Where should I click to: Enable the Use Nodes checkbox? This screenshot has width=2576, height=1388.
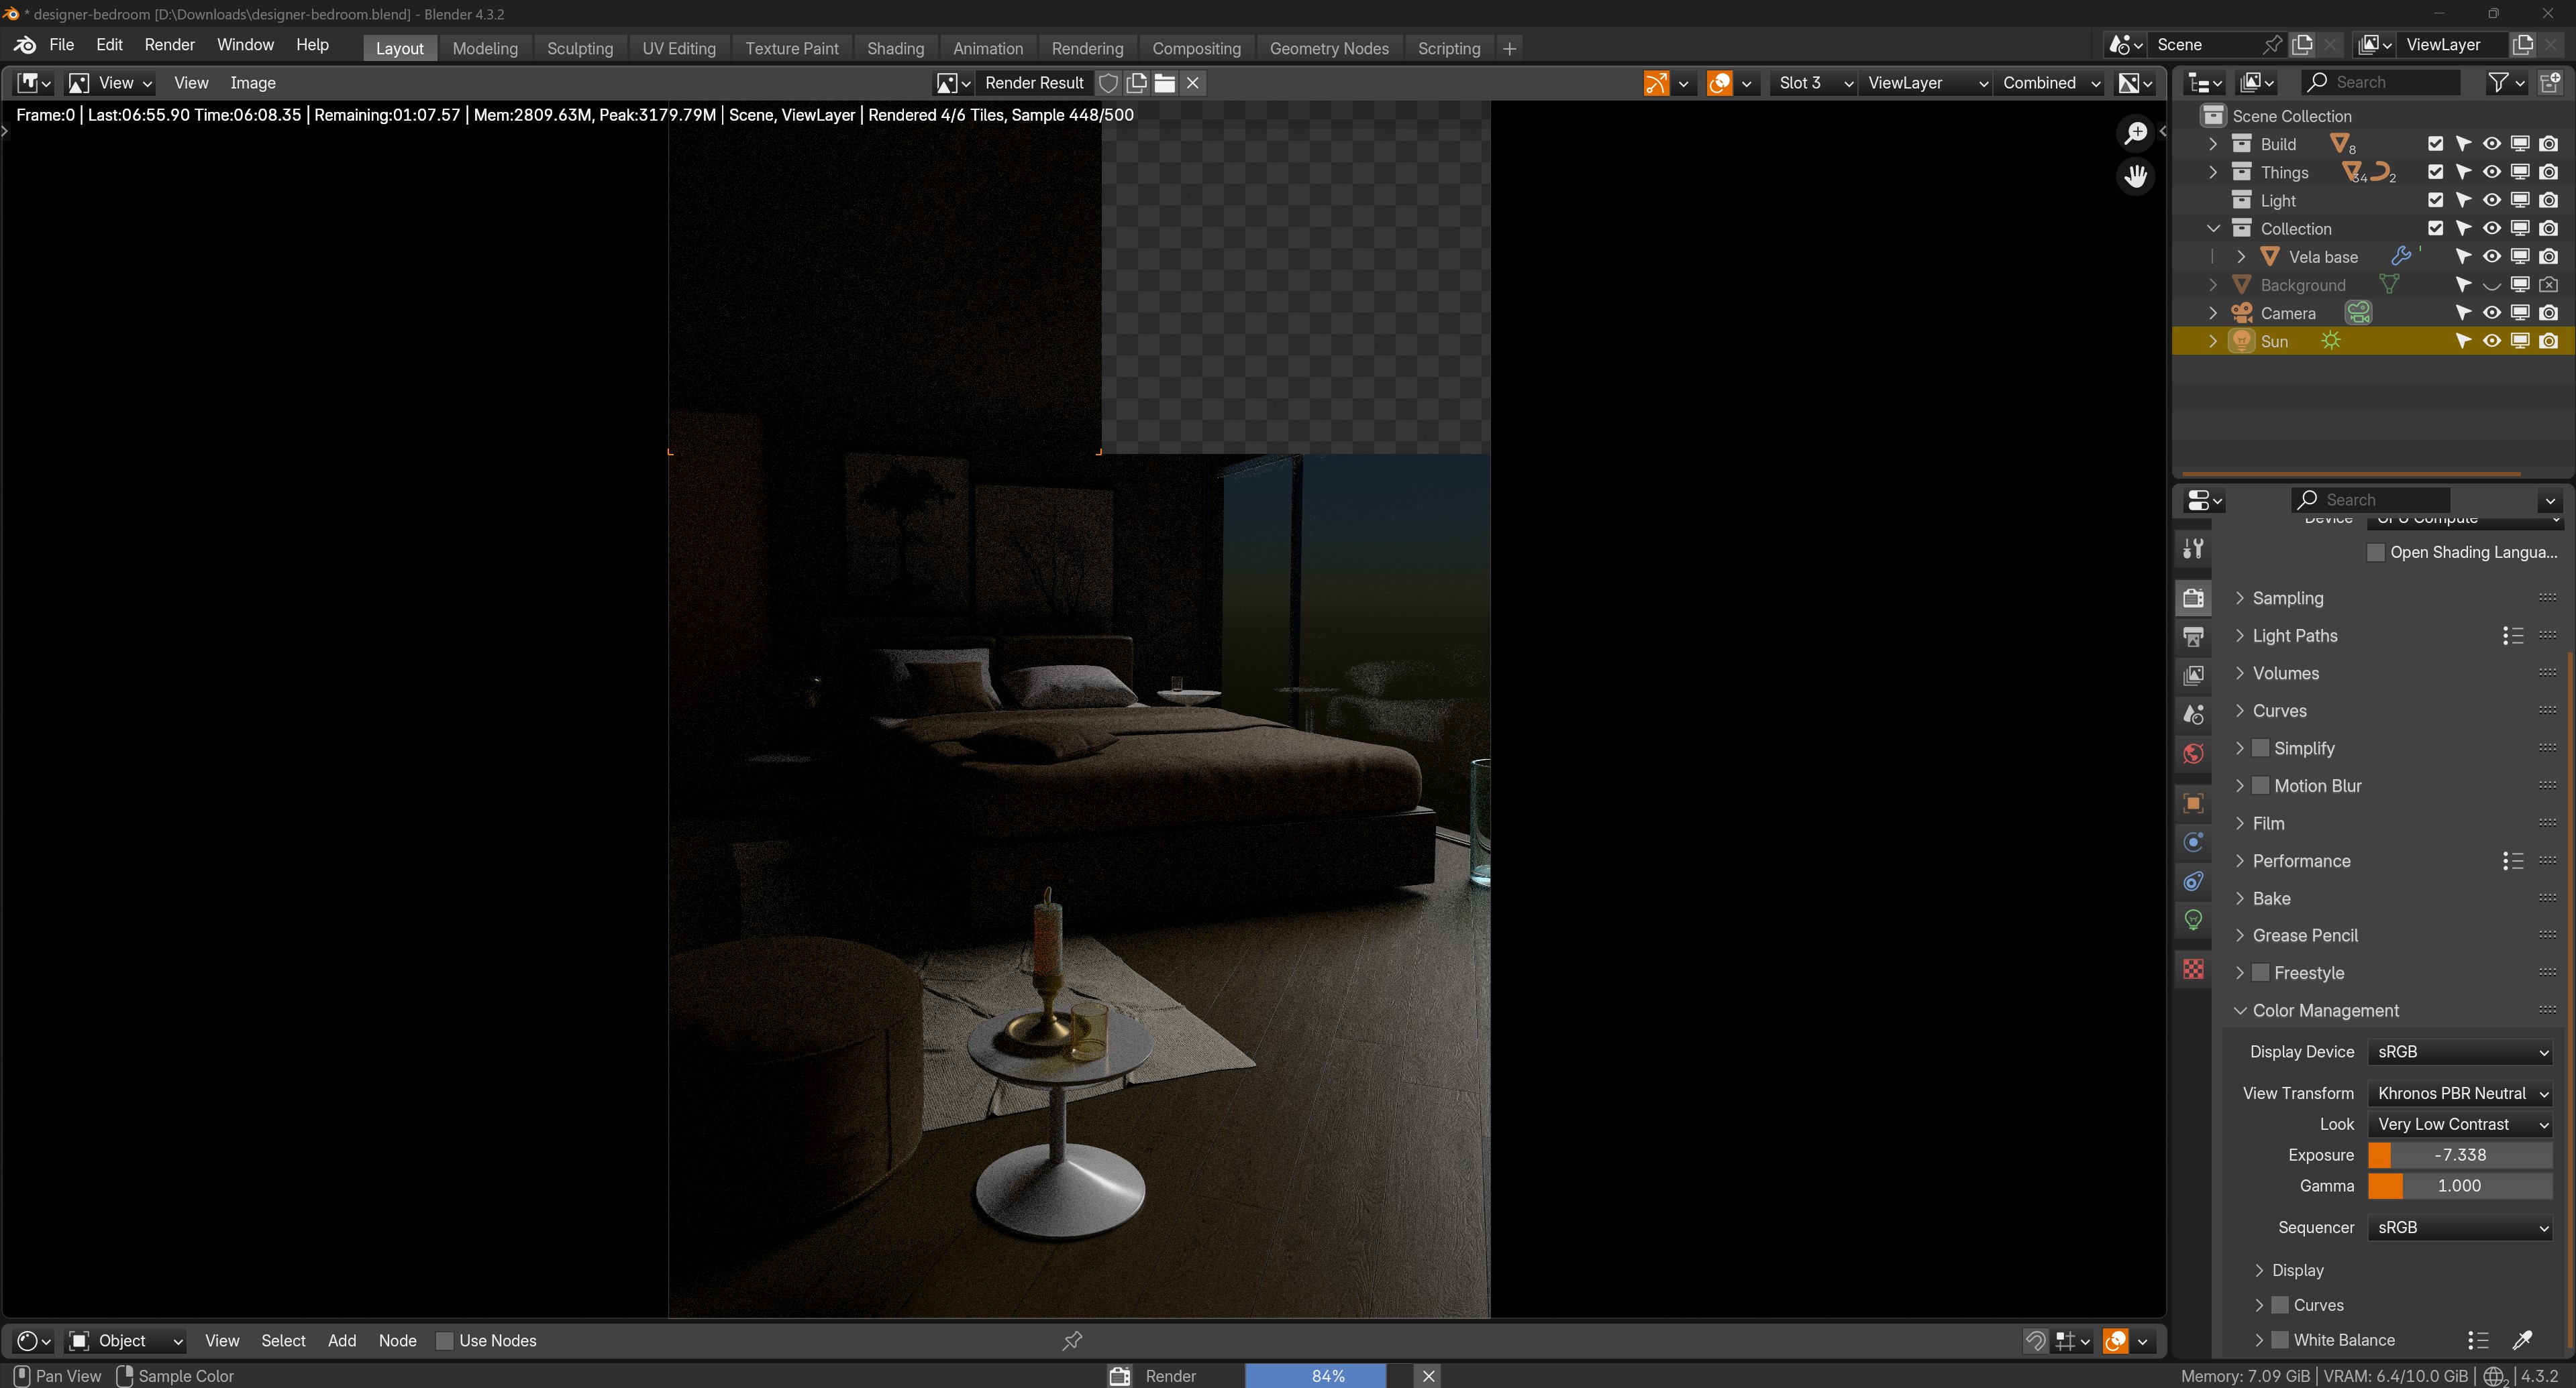pyautogui.click(x=445, y=1341)
